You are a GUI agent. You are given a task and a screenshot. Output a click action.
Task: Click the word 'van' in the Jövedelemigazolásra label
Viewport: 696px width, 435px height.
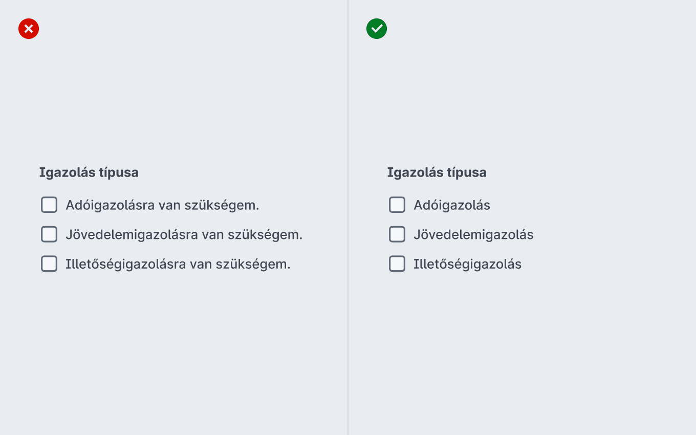pos(213,235)
